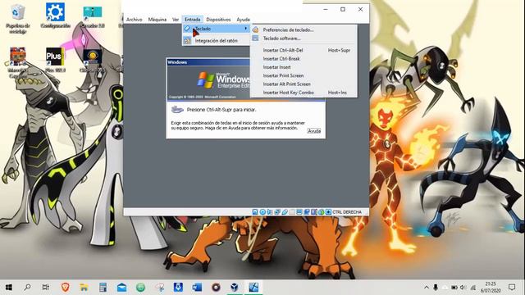Click the audio status bar icon
525x295 pixels.
point(270,212)
